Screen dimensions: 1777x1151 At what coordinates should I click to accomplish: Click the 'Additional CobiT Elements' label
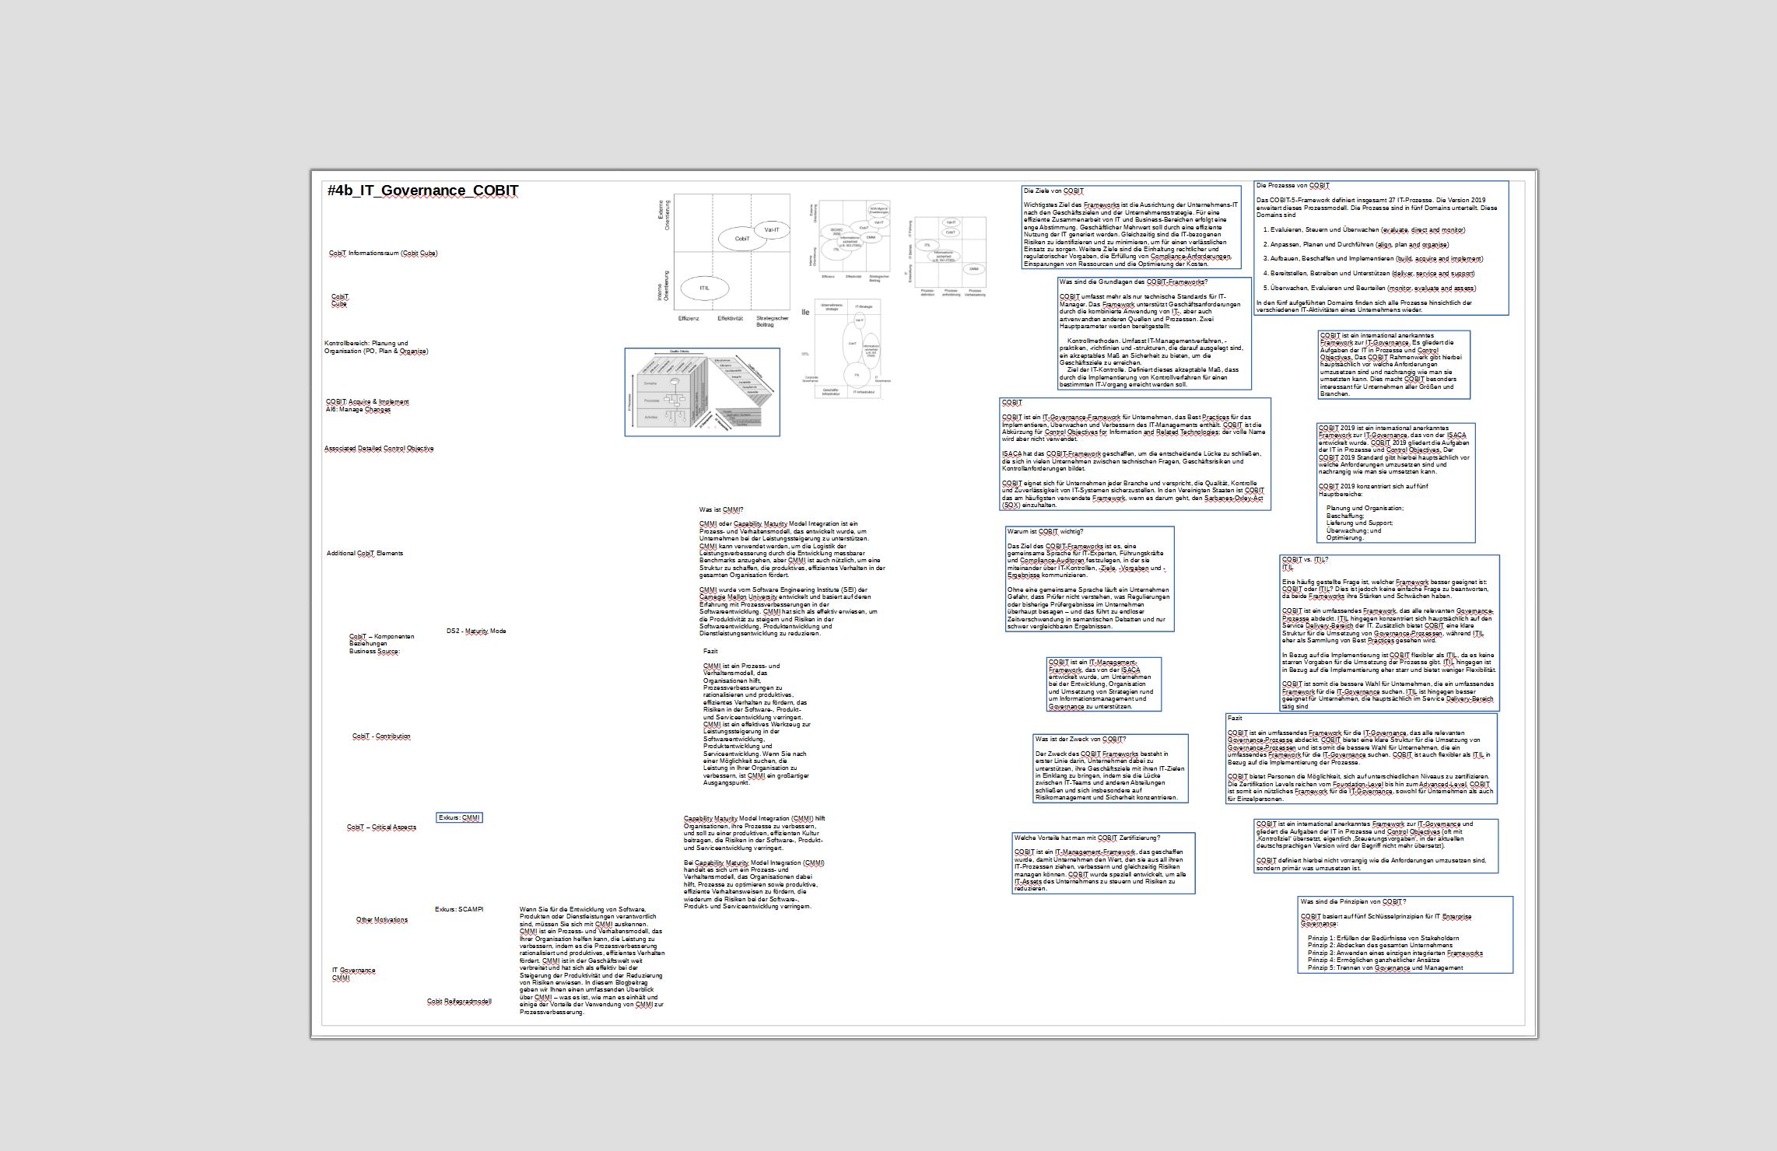pos(365,554)
